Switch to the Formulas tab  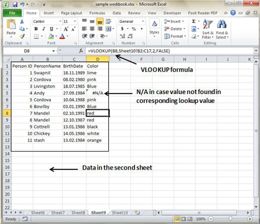pos(97,13)
